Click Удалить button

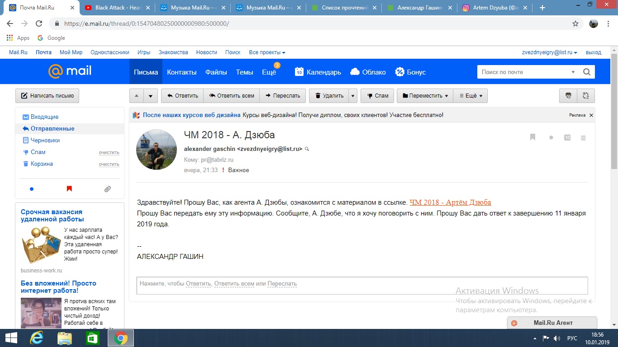point(329,96)
